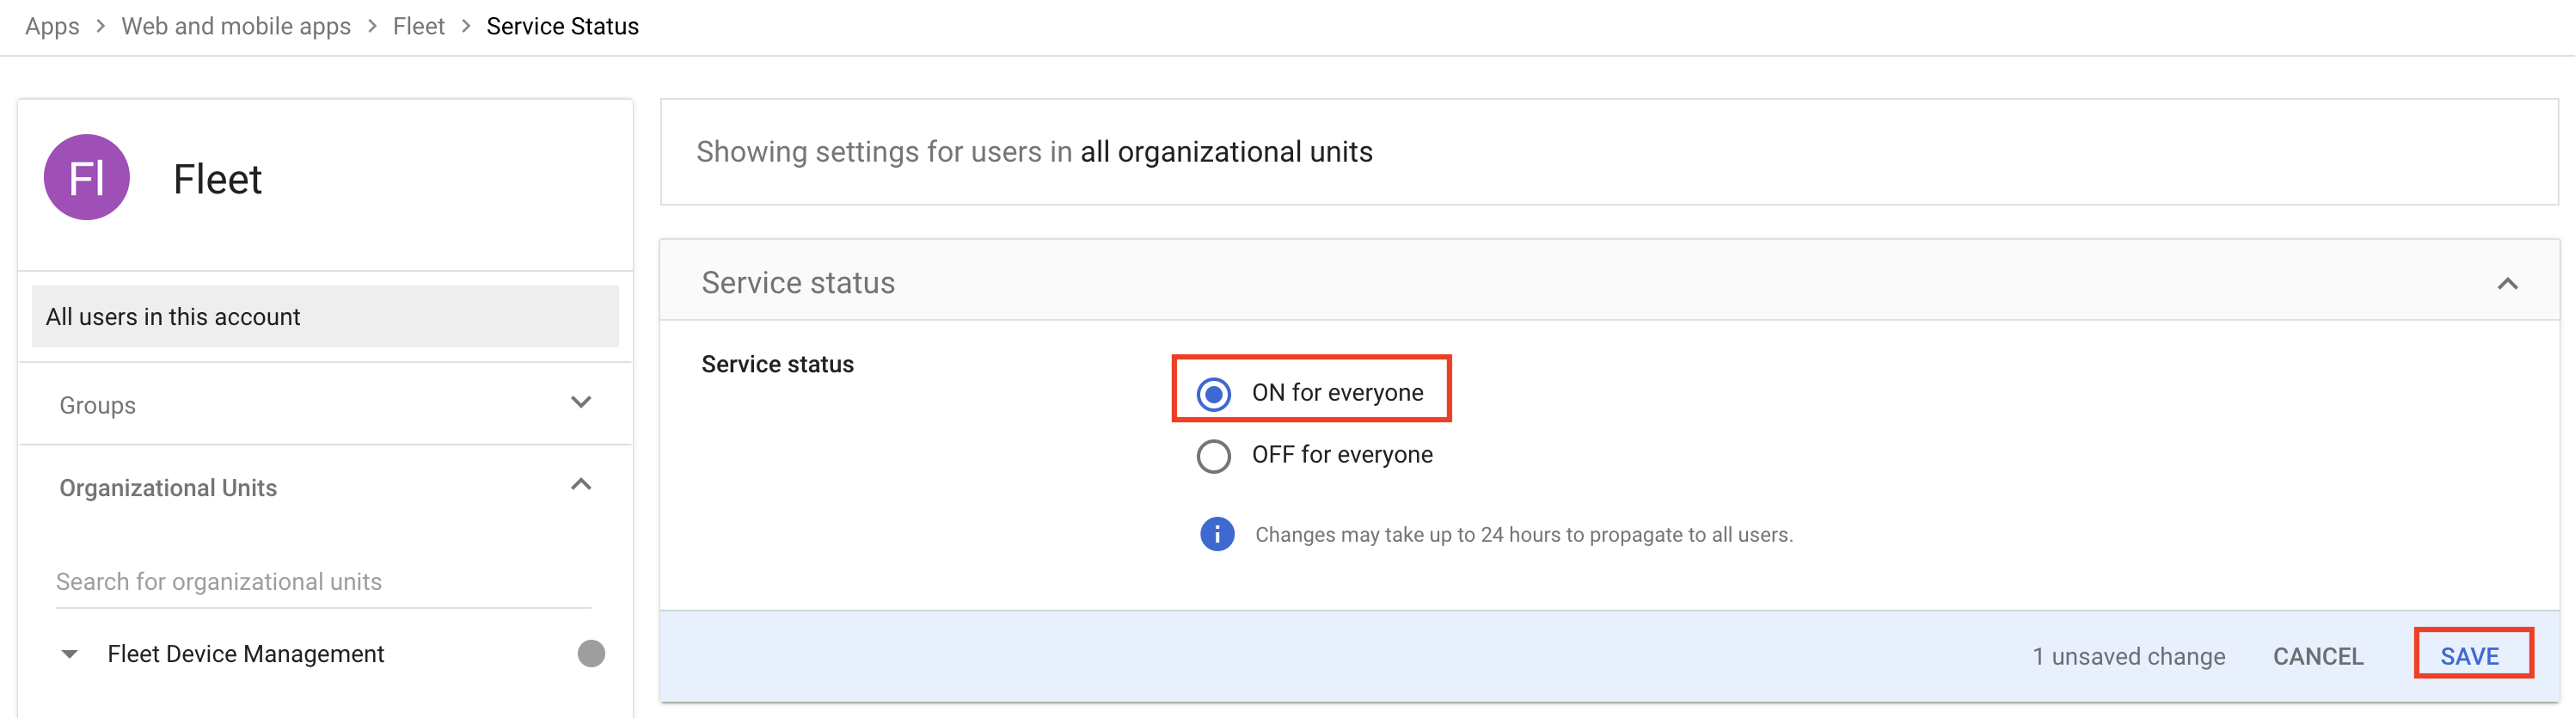Image resolution: width=2575 pixels, height=718 pixels.
Task: Select the Fleet Device Management unit
Action: 245,653
